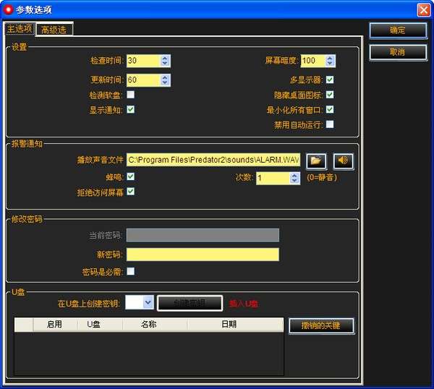Viewport: 434px width, 389px height.
Task: Click the (0=静音) hint text
Action: [322, 177]
